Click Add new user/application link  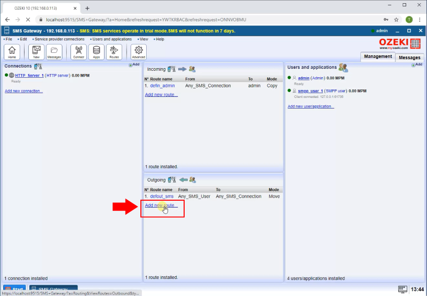[311, 106]
